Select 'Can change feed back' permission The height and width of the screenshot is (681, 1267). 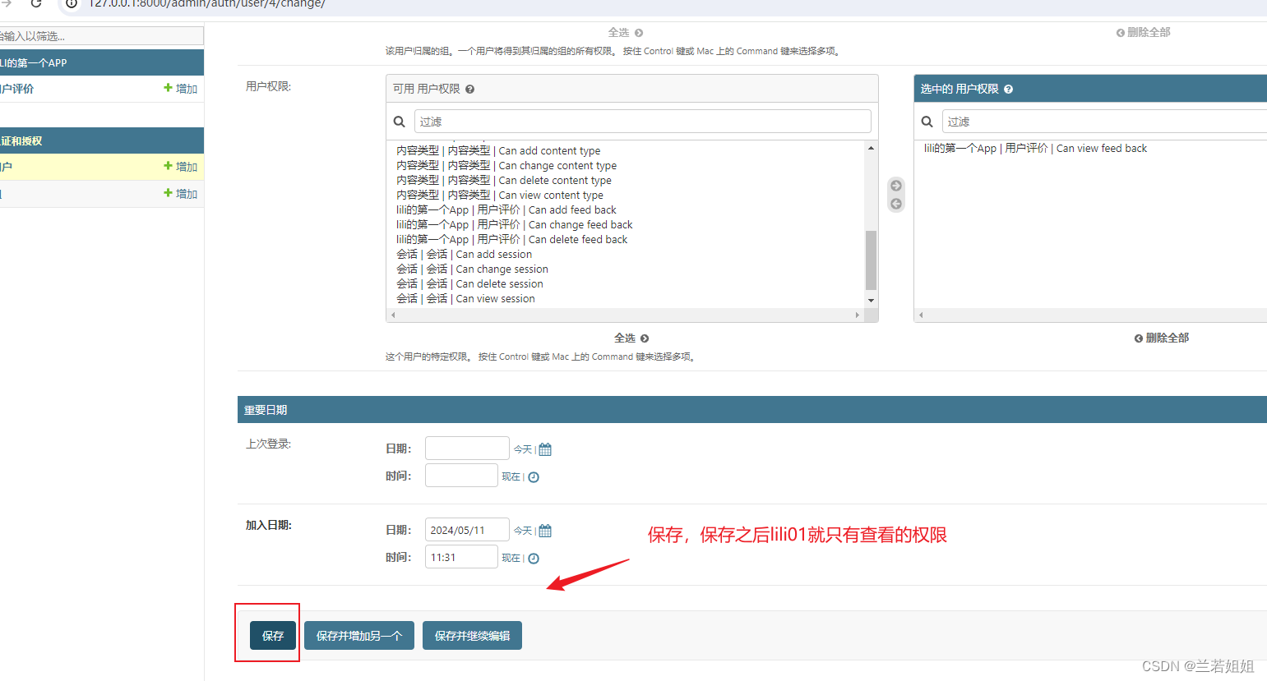click(x=515, y=225)
